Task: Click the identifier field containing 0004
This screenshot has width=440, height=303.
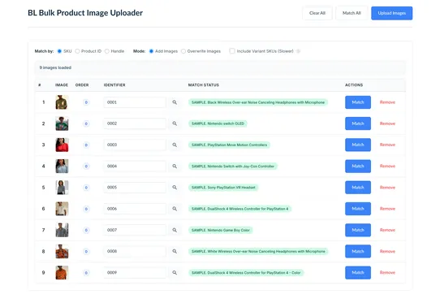Action: pyautogui.click(x=135, y=167)
